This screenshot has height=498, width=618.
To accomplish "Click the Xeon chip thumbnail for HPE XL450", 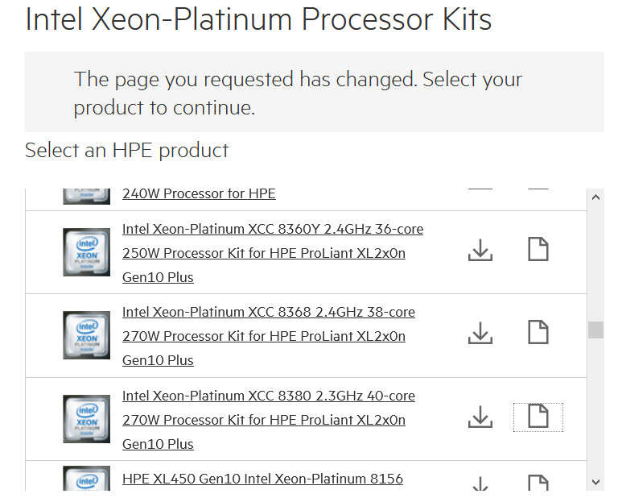I will [x=86, y=481].
